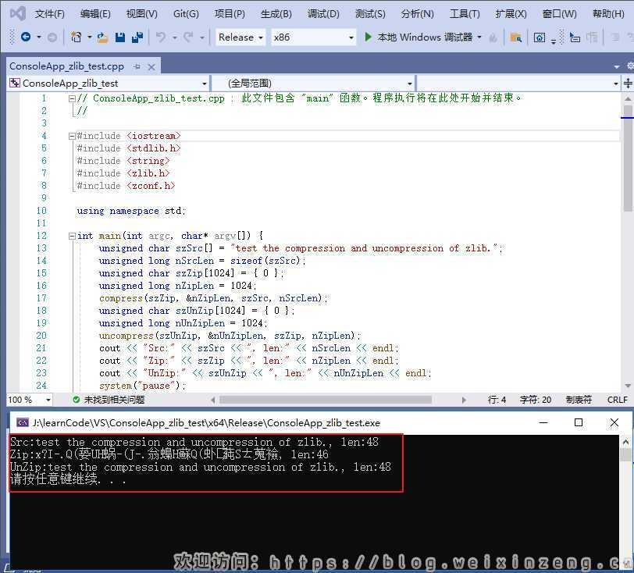Open the 文件(F) menu
Image resolution: width=634 pixels, height=573 pixels.
coord(49,14)
